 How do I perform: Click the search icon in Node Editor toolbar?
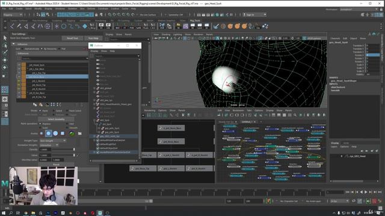point(295,115)
